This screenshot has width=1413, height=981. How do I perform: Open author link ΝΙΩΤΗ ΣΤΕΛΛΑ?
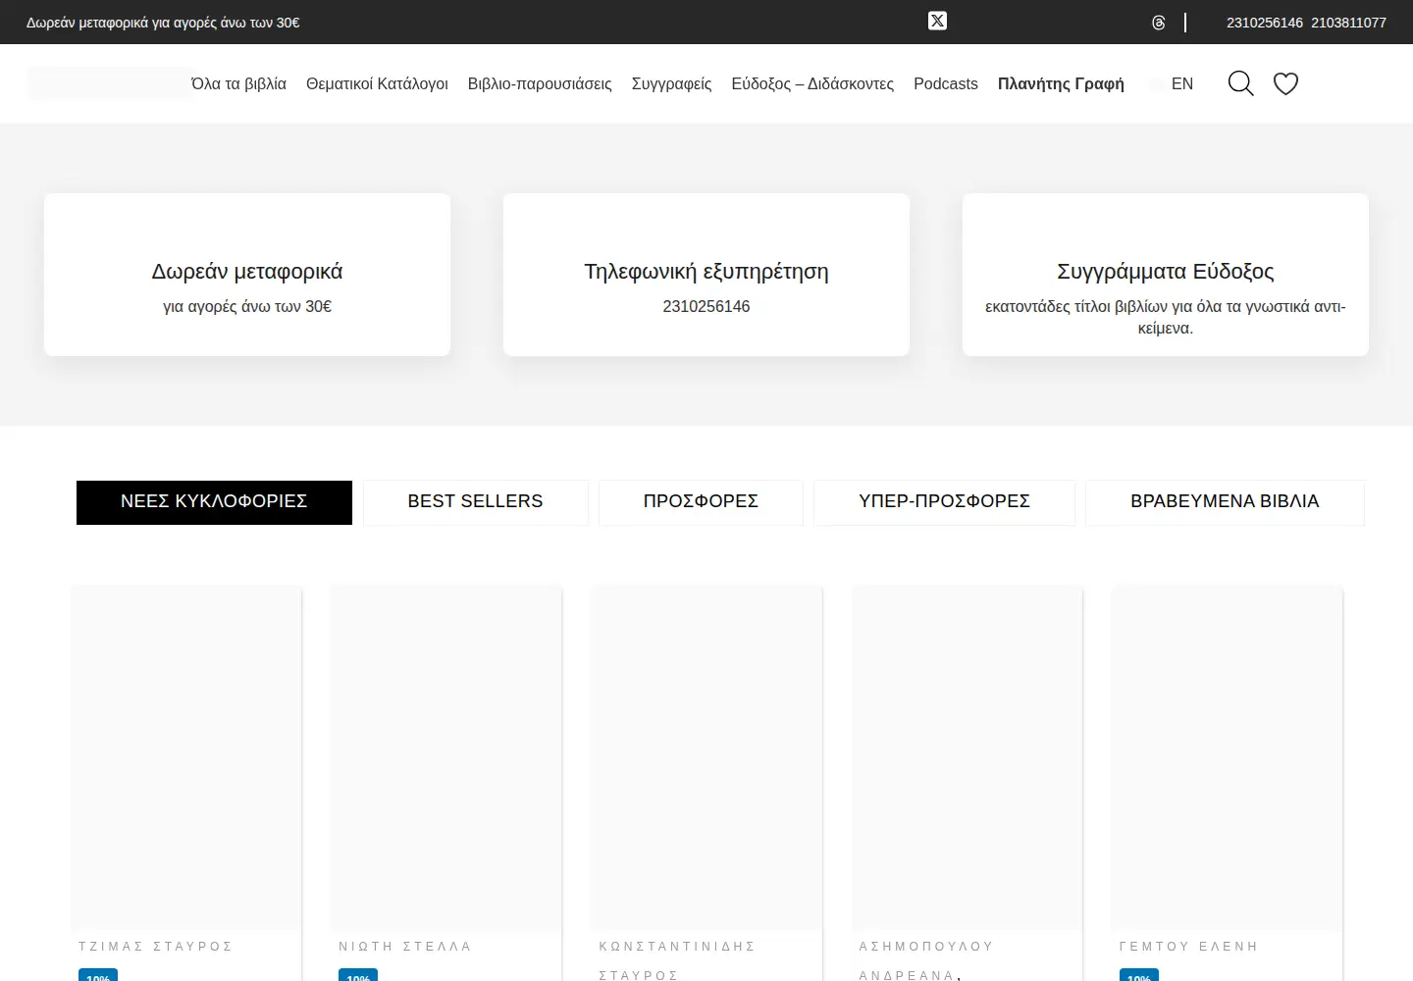[x=405, y=947]
